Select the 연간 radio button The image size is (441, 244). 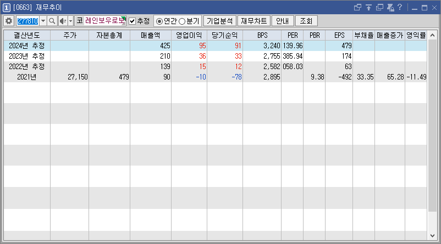point(159,21)
